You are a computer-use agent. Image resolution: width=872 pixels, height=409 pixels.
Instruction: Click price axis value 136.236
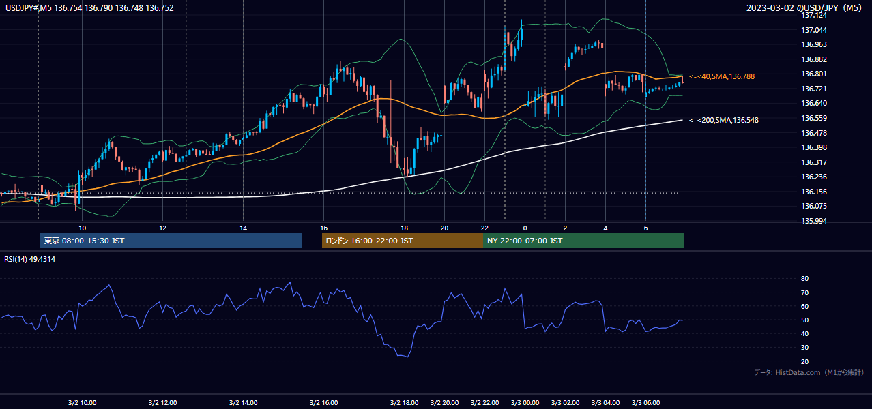pos(814,177)
